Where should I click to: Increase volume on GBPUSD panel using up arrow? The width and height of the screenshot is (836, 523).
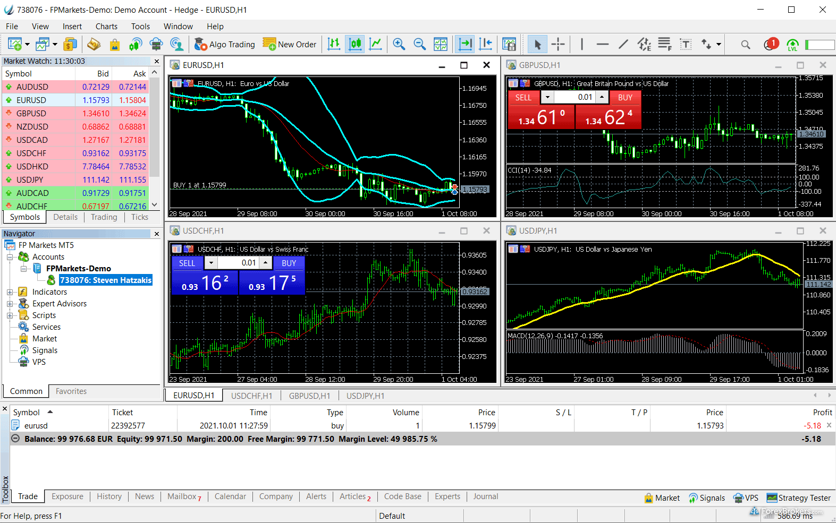click(x=602, y=97)
